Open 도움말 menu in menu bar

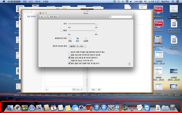tap(45, 2)
